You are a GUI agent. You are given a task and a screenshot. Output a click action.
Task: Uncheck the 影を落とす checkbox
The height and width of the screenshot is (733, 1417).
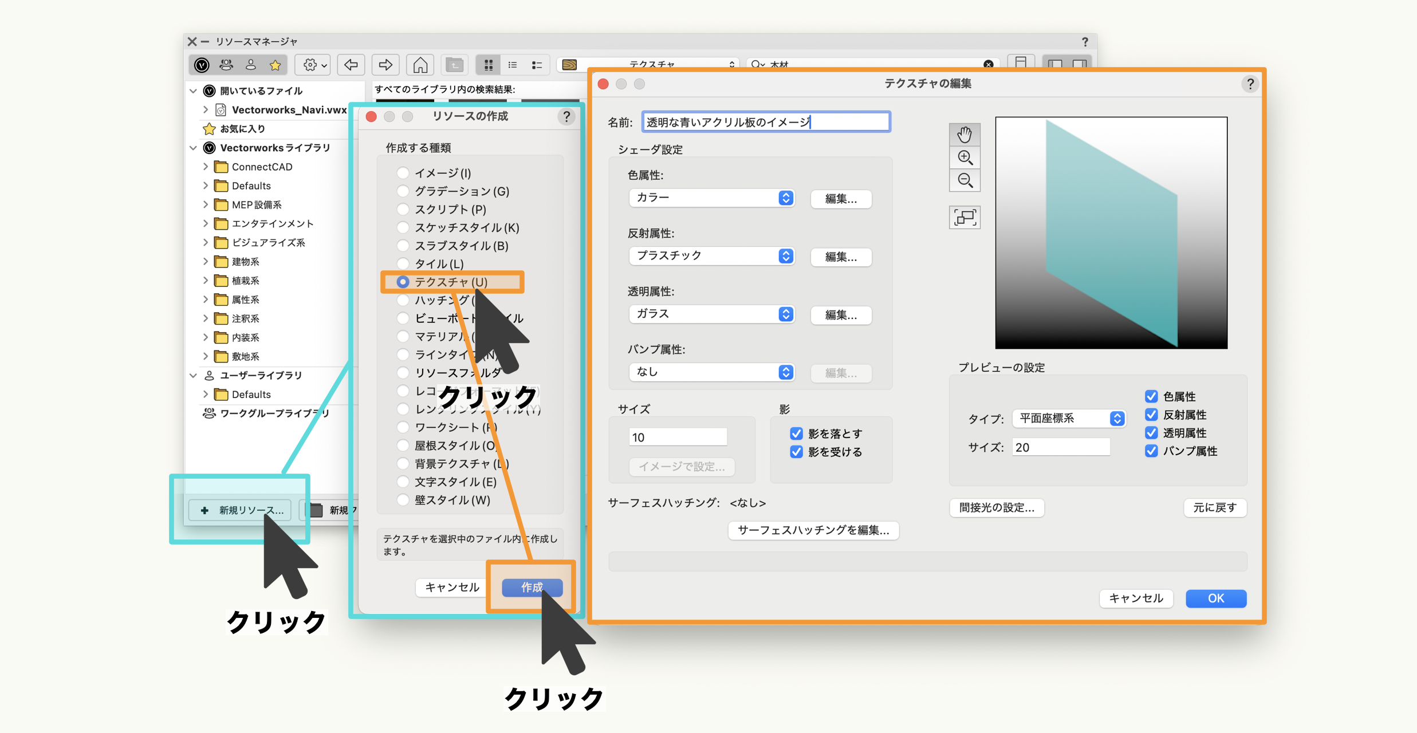point(796,434)
